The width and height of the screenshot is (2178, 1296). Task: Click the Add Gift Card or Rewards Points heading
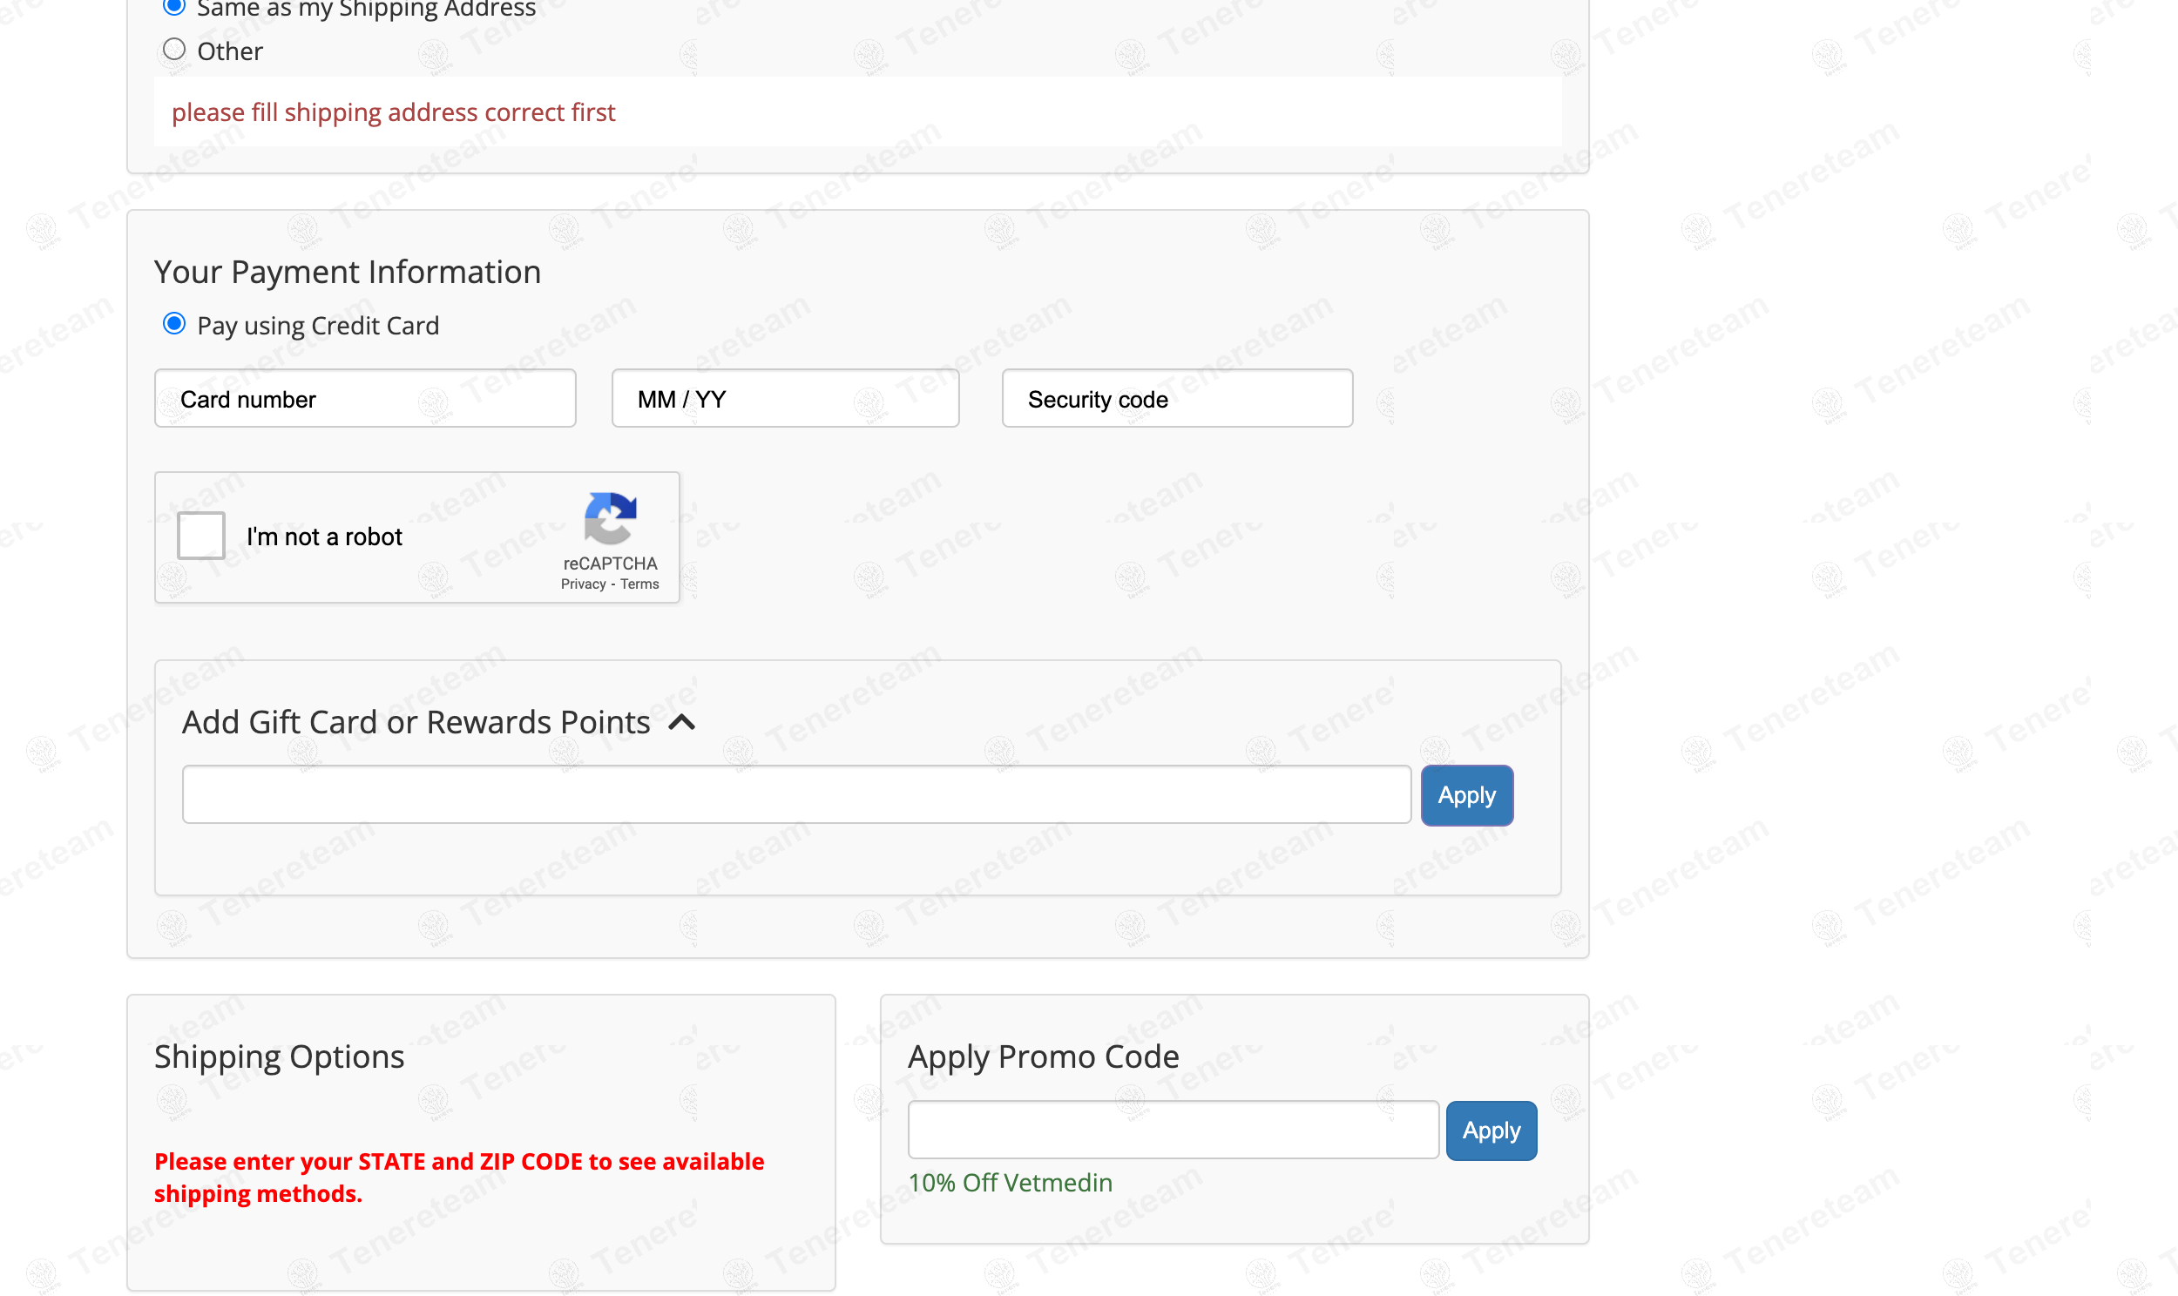(416, 722)
